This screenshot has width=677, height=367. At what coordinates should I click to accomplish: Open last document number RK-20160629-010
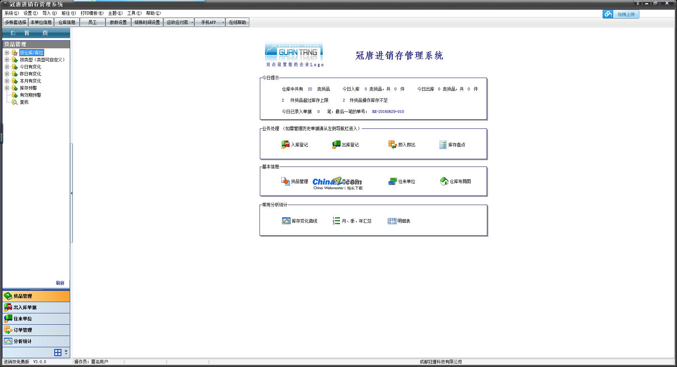[x=388, y=112]
